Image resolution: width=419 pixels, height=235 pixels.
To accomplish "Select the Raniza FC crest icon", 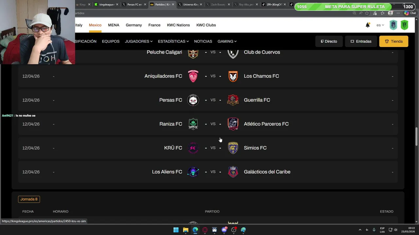I will click(193, 124).
